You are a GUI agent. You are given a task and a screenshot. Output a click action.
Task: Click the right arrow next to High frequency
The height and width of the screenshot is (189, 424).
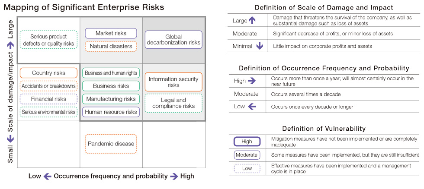click(252, 81)
